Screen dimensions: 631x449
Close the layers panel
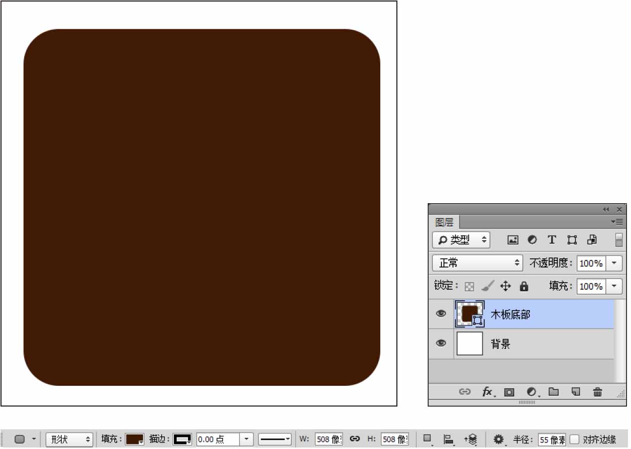point(619,209)
